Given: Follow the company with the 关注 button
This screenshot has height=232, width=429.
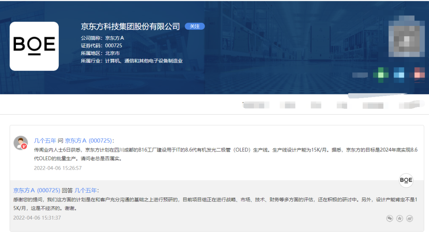Looking at the screenshot, I should [x=195, y=26].
